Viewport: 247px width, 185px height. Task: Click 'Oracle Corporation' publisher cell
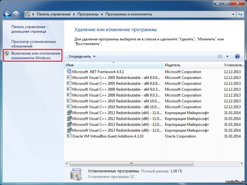180,136
